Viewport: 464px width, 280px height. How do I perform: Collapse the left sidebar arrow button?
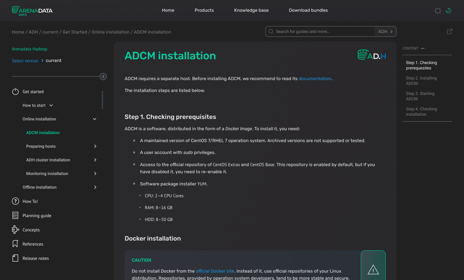pos(103,77)
